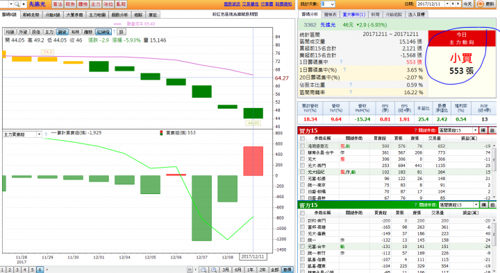Screen dimensions: 500x273
Task: Toggle the 外資 chart overlay button
Action: tap(23, 32)
